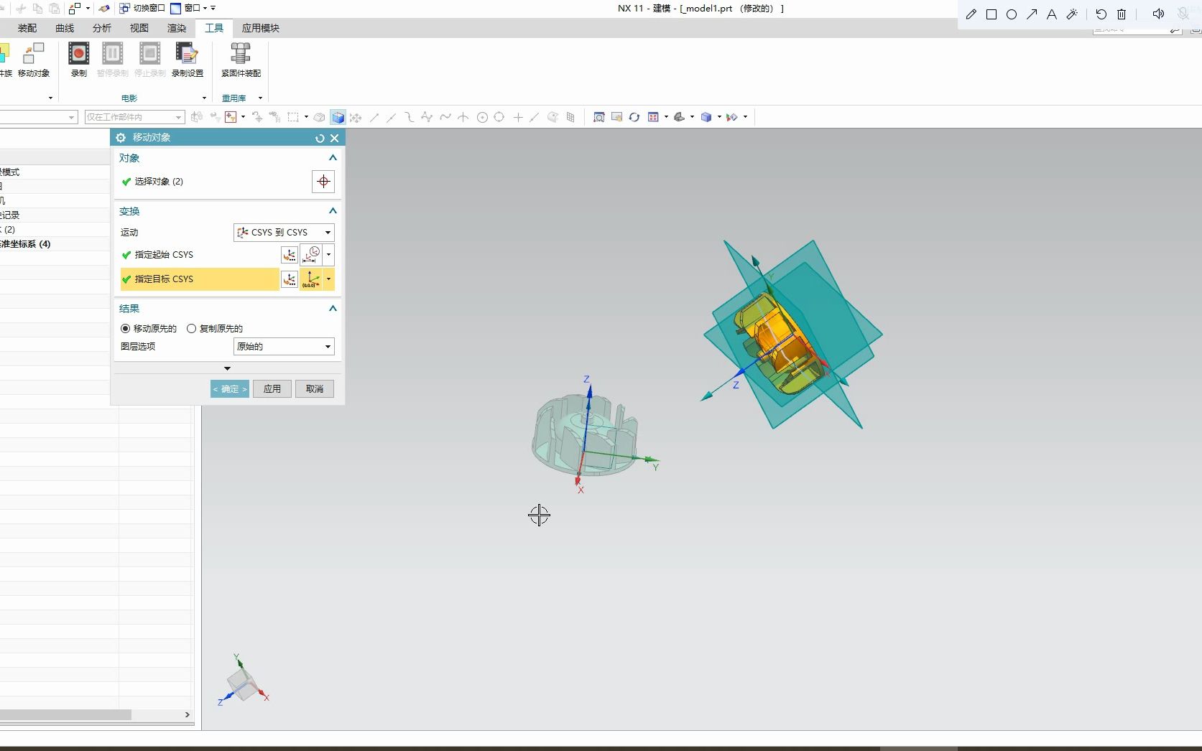Collapse the 结果 section
Screen dimensions: 1202x751
coord(333,309)
